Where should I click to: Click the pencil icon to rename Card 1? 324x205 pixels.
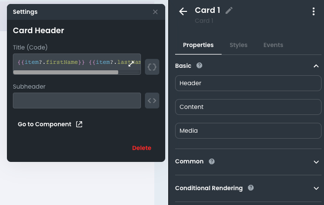[x=229, y=10]
